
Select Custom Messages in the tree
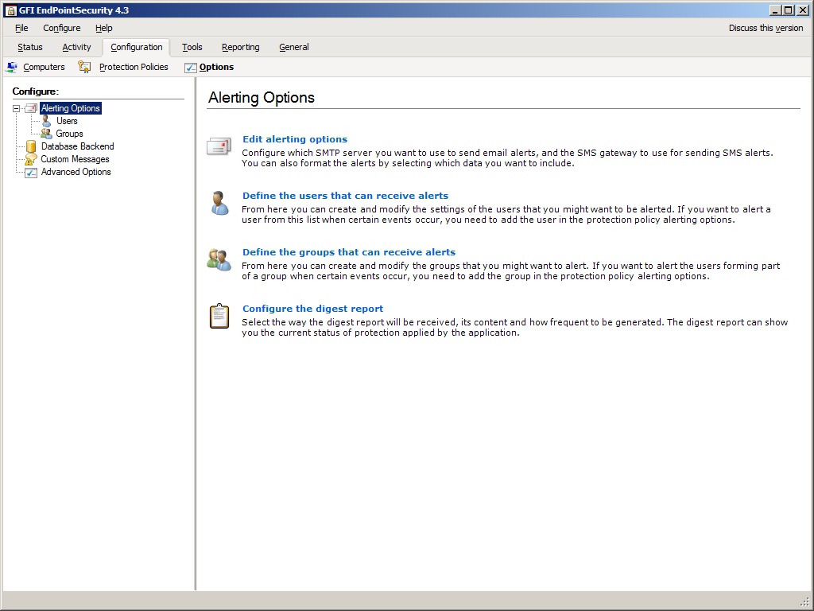click(76, 159)
